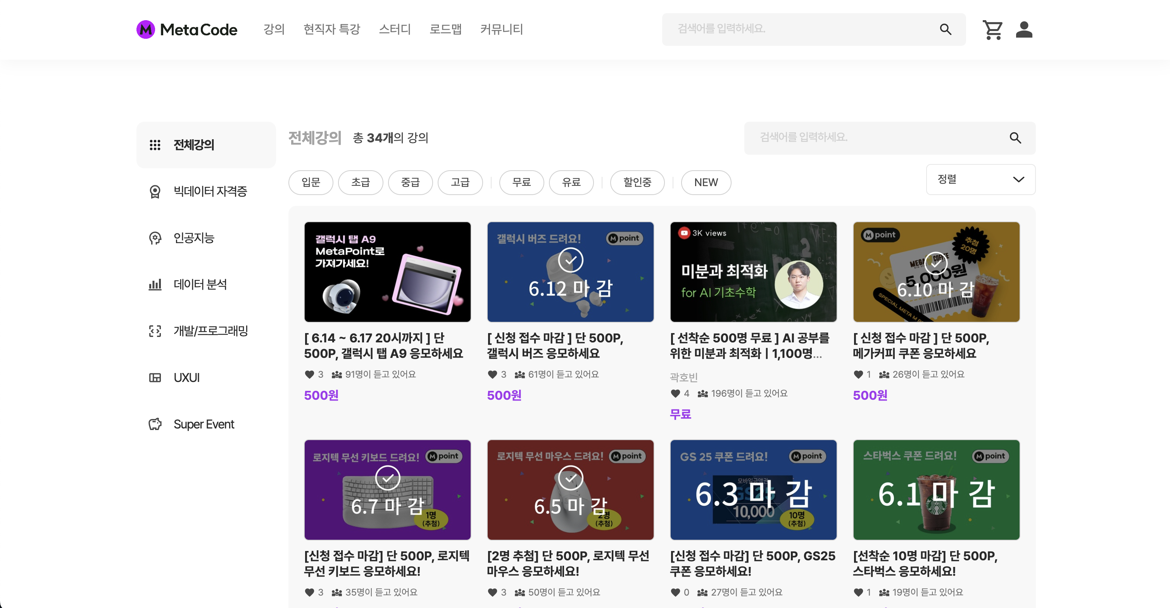Screen dimensions: 1170x608
Task: Toggle the 입문 level filter chip
Action: click(x=311, y=183)
